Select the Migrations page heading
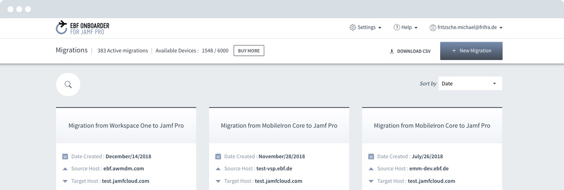 click(x=71, y=50)
